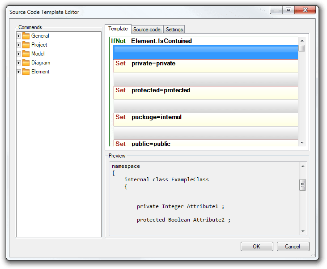Image resolution: width=327 pixels, height=269 pixels.
Task: Open the Source code tab
Action: point(147,30)
